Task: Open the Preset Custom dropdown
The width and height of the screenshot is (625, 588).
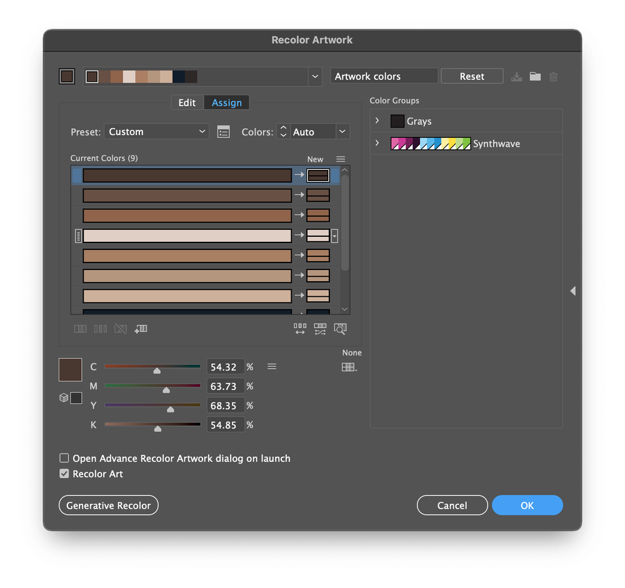Action: pyautogui.click(x=156, y=132)
